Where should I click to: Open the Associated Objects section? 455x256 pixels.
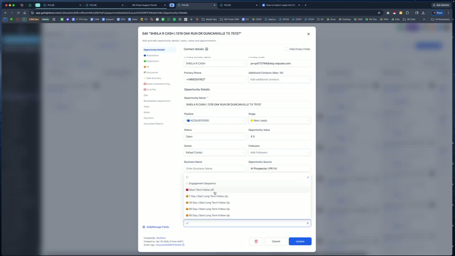[x=154, y=124]
